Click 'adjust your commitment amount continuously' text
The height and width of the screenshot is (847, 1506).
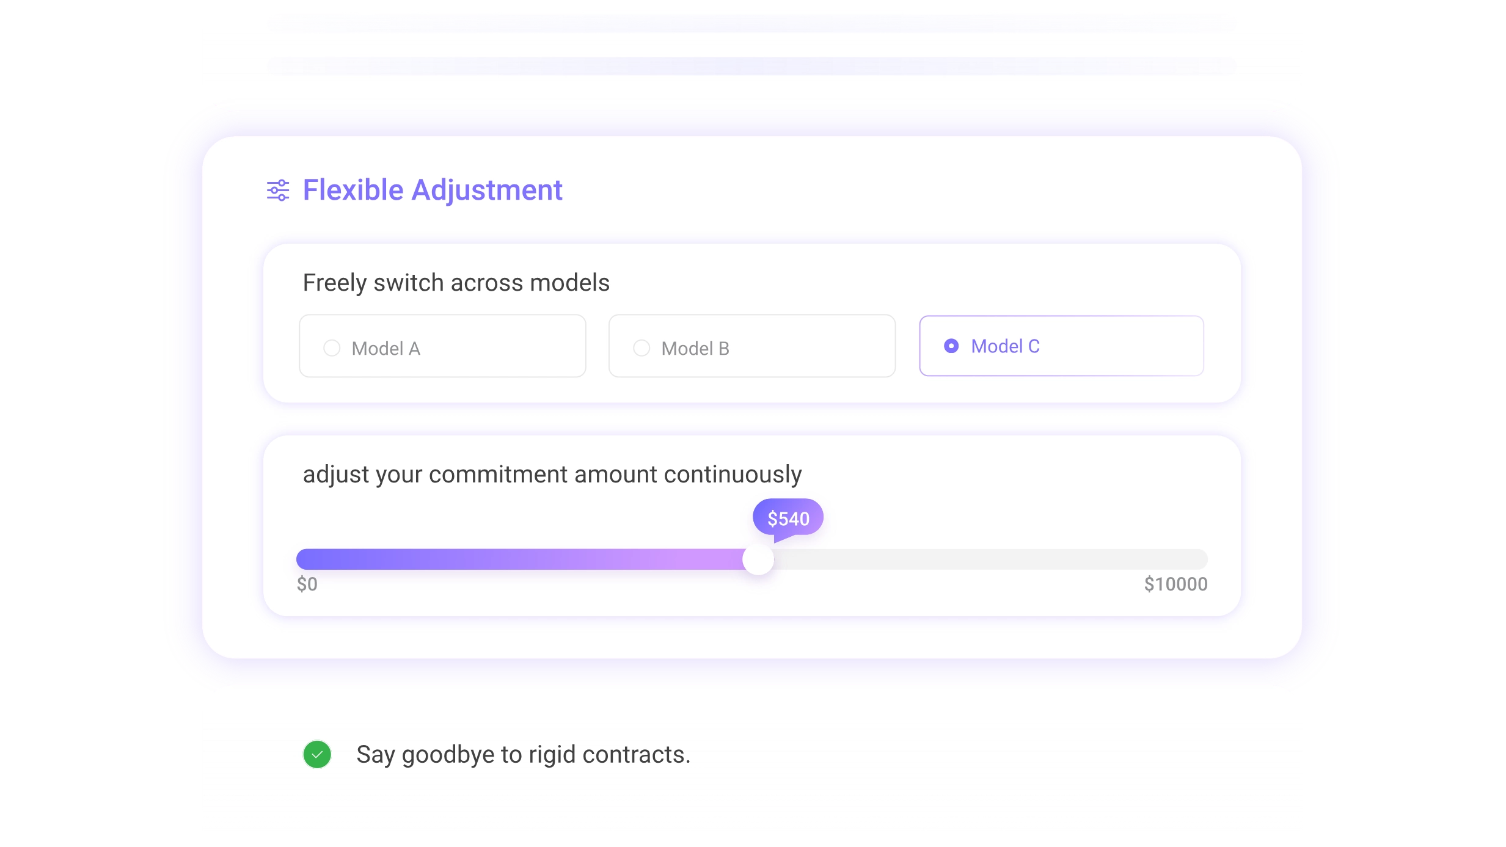point(552,475)
